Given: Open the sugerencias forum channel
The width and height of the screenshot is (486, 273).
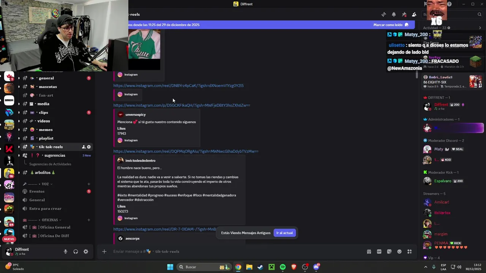Looking at the screenshot, I should pyautogui.click(x=55, y=155).
